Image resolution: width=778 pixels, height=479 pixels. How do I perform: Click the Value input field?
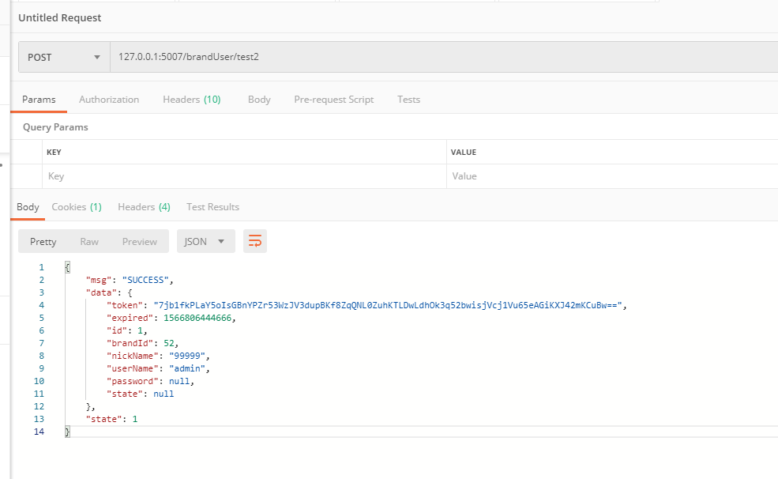pyautogui.click(x=612, y=176)
